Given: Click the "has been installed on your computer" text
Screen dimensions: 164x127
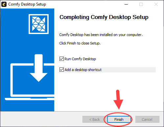Looking at the screenshot, I should [x=113, y=35].
